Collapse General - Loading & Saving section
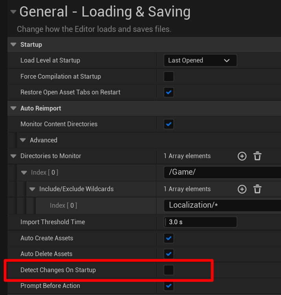 13,12
